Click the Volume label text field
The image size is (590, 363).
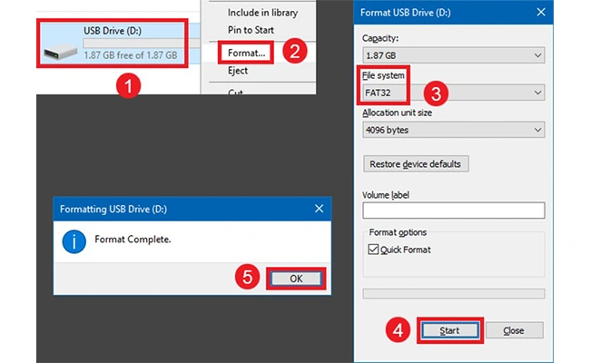click(x=452, y=210)
